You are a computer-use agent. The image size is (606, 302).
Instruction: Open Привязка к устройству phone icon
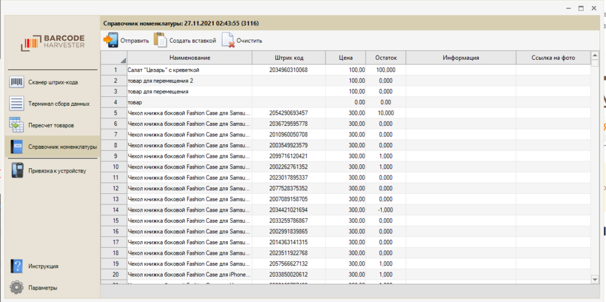click(x=17, y=171)
